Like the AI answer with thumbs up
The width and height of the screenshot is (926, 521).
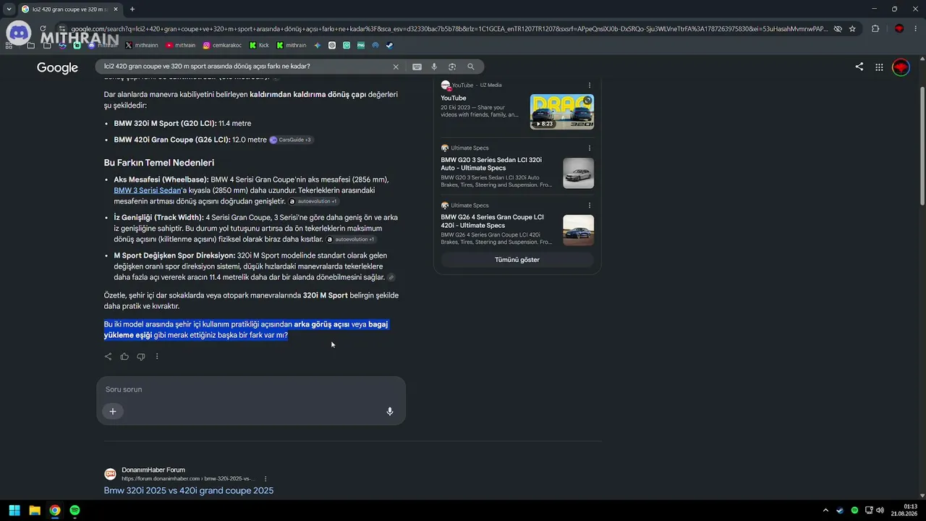[124, 356]
